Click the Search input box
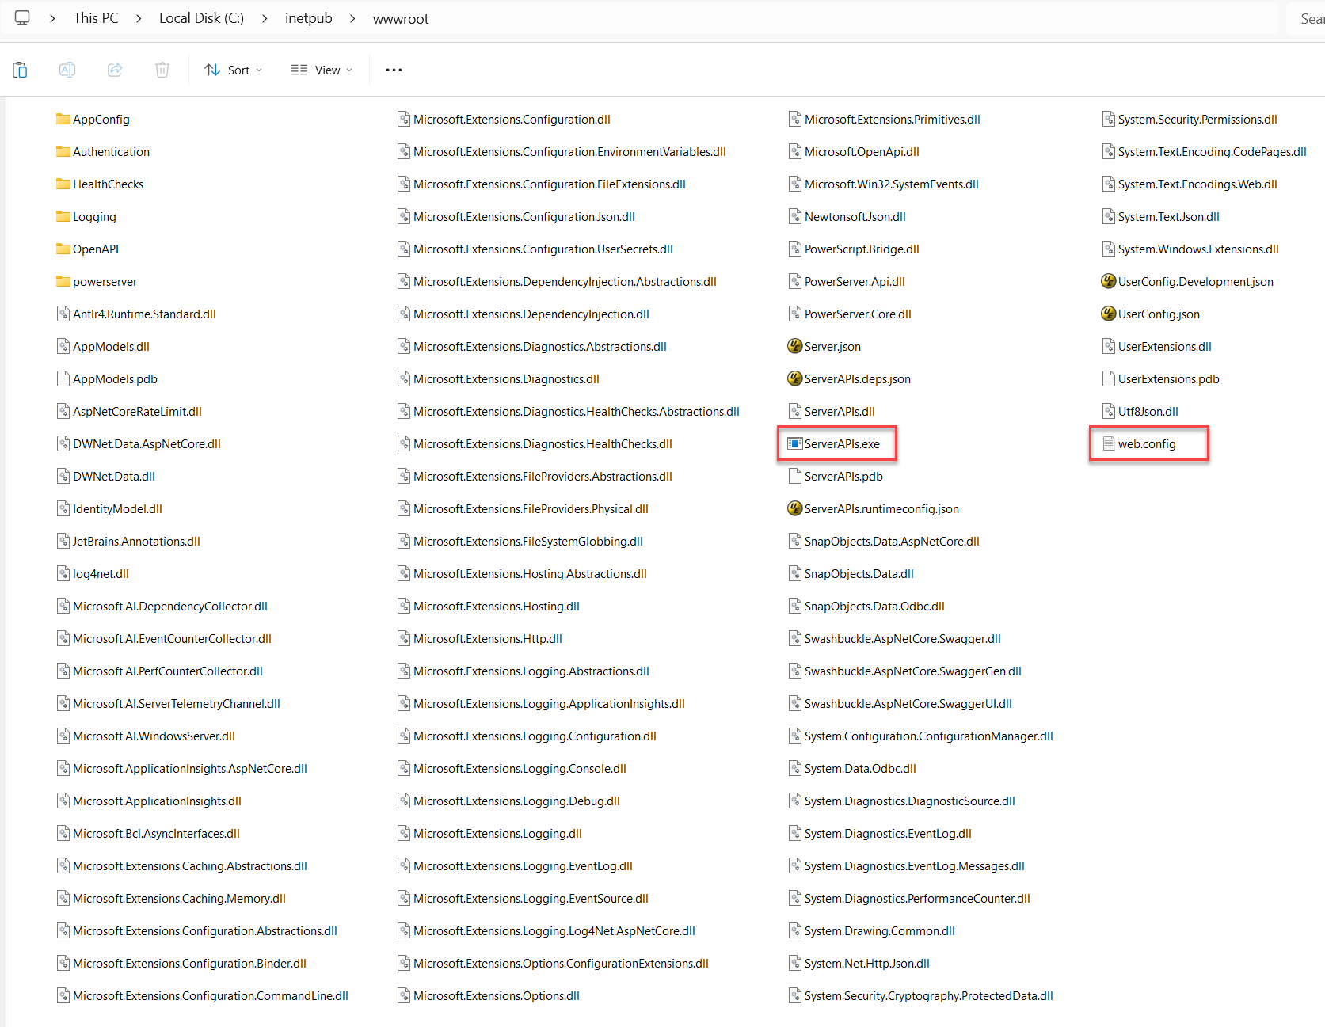Viewport: 1325px width, 1027px height. (1307, 18)
